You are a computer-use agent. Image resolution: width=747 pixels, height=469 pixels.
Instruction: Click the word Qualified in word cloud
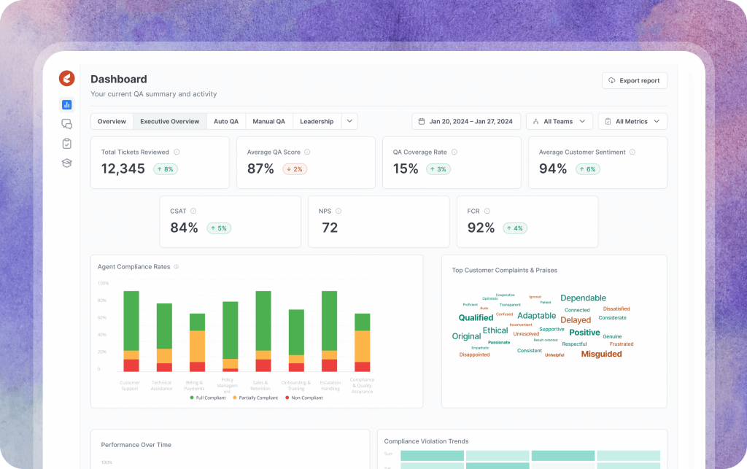point(476,317)
